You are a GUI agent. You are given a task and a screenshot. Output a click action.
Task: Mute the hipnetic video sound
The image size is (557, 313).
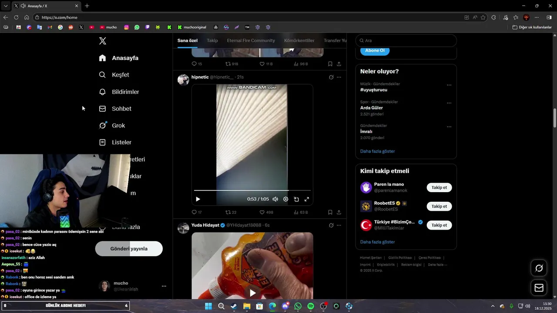(x=275, y=199)
